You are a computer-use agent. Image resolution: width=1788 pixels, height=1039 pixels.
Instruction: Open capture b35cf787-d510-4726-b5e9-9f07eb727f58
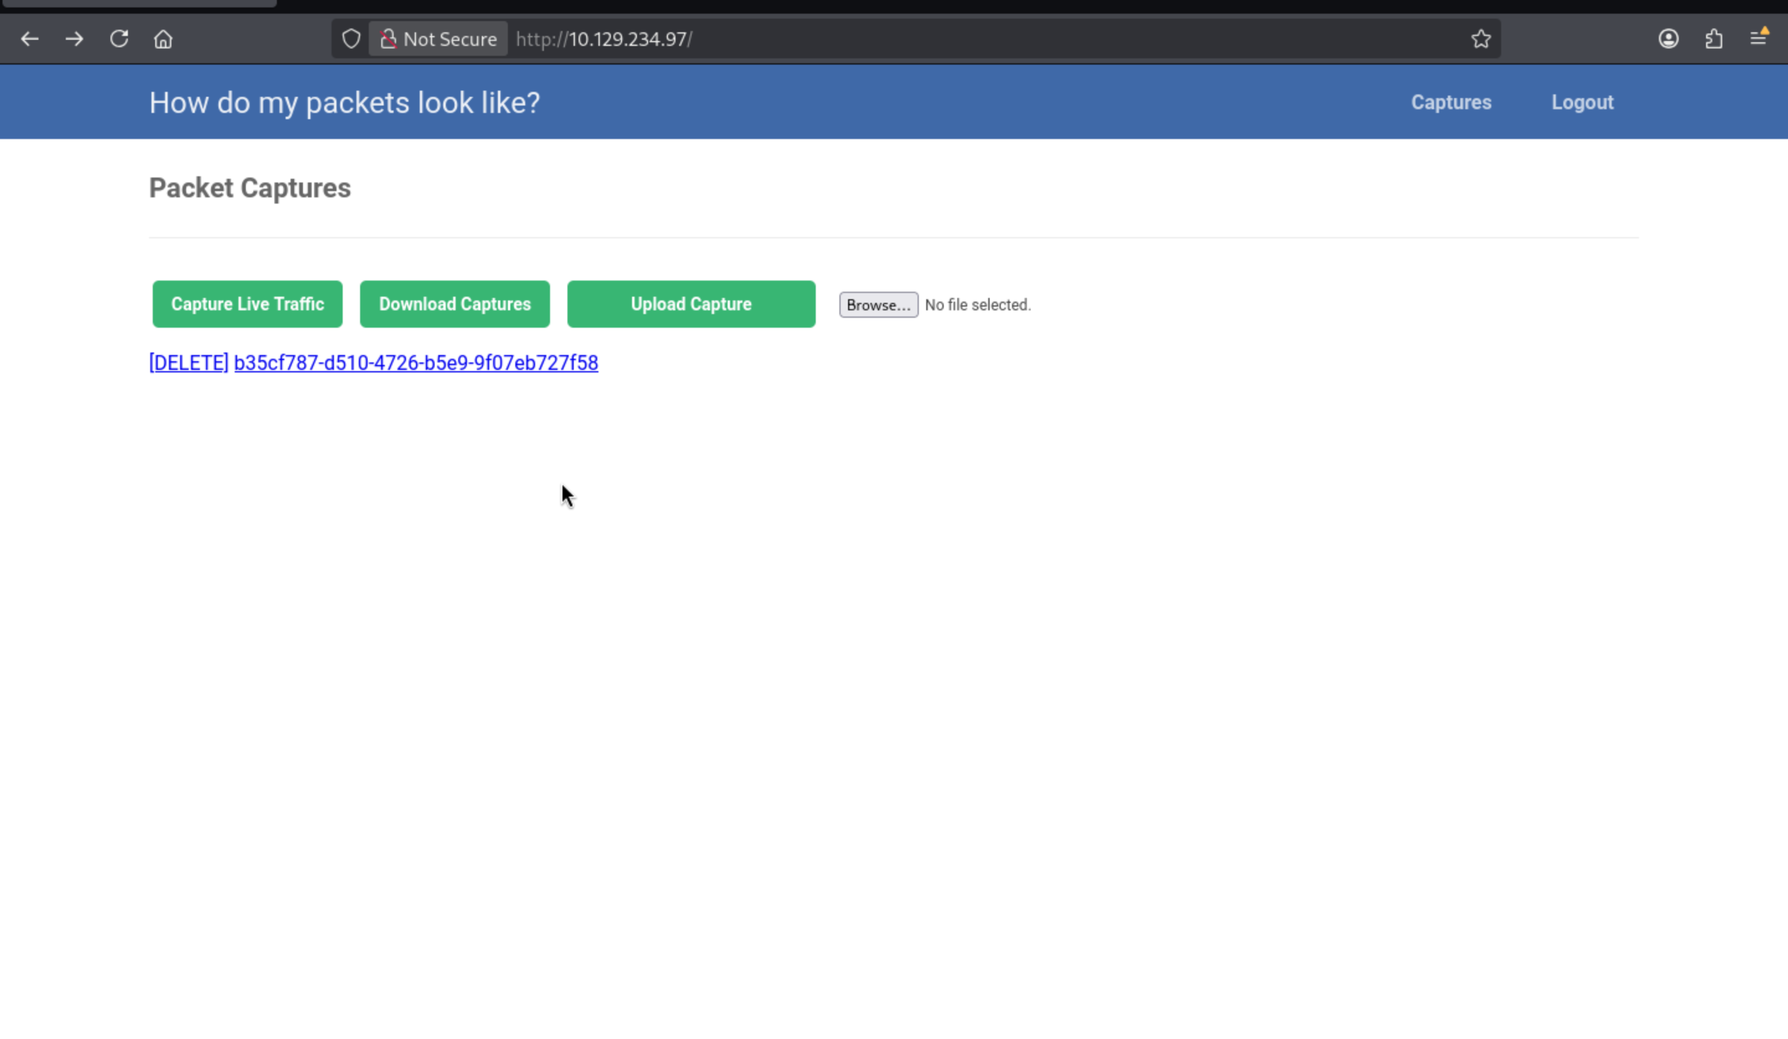(x=416, y=363)
